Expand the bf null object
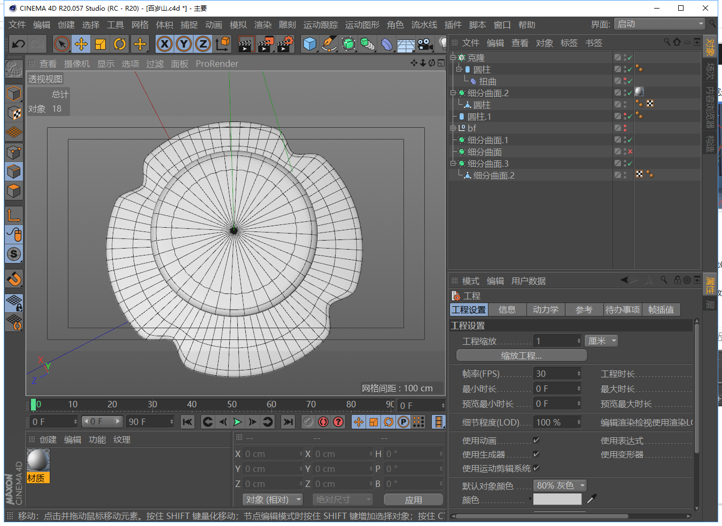Image resolution: width=722 pixels, height=526 pixels. 453,128
